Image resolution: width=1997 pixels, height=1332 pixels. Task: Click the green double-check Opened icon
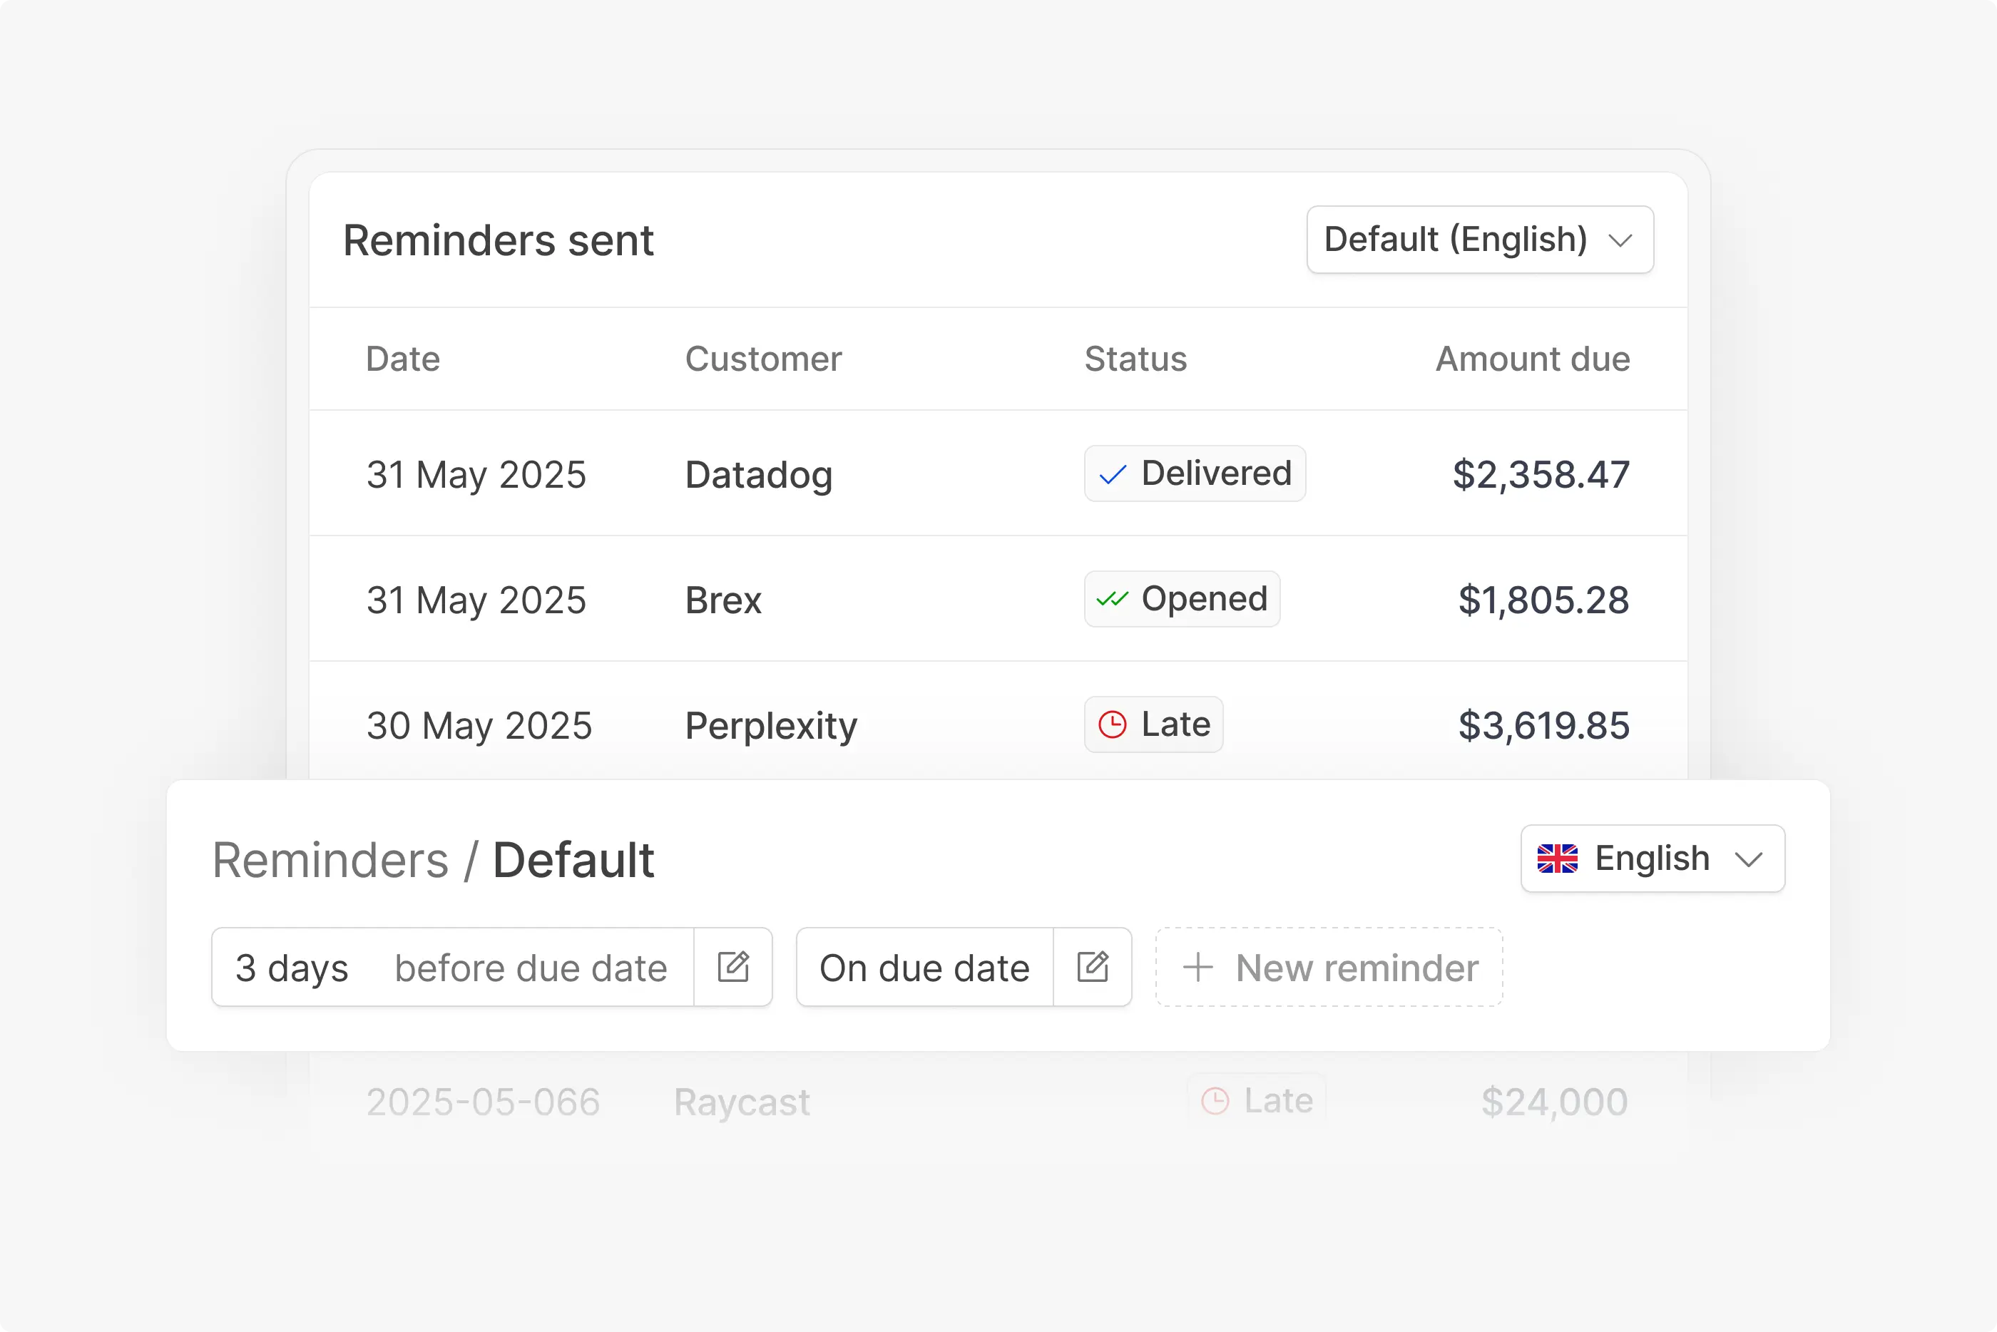[x=1112, y=599]
